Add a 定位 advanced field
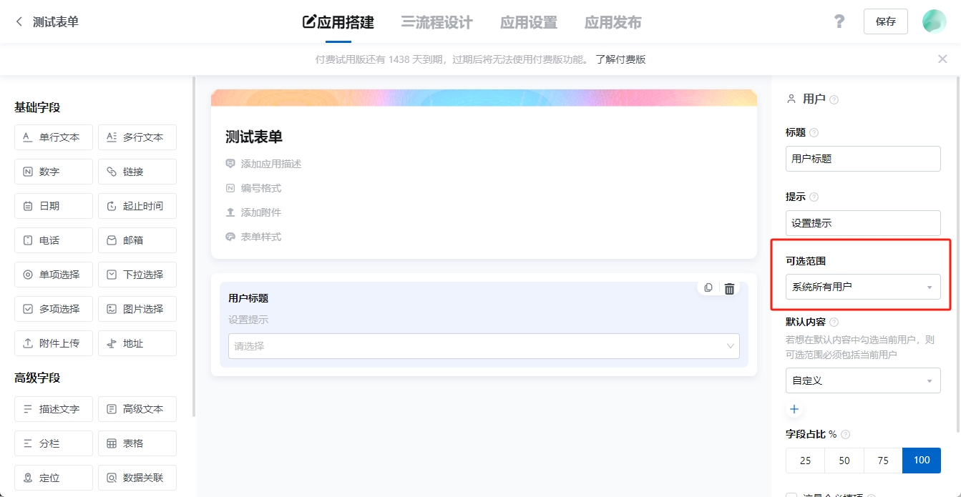 click(x=53, y=477)
